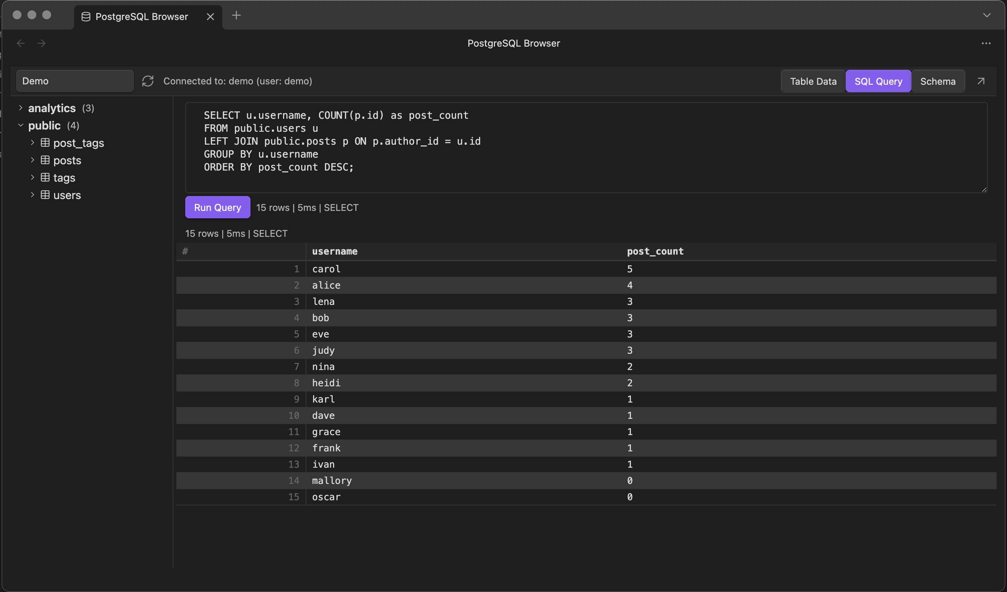Screen dimensions: 1007x592
Task: Expand the analytics schema
Action: 21,108
